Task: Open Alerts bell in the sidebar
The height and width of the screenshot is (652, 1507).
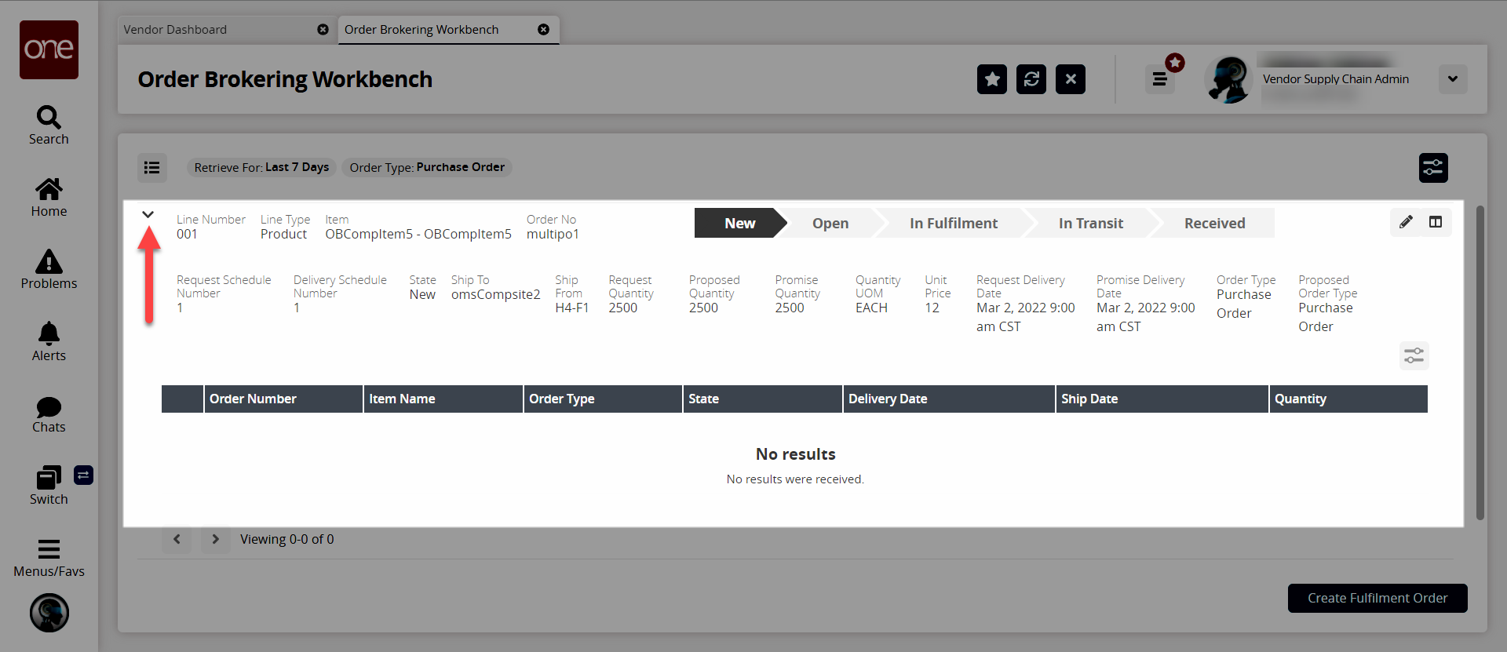Action: 49,341
